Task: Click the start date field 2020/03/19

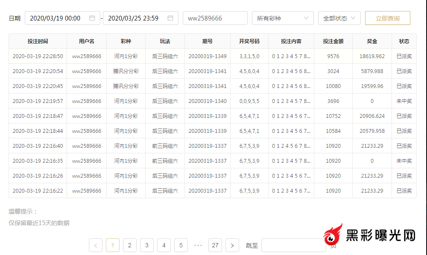Action: tap(56, 18)
